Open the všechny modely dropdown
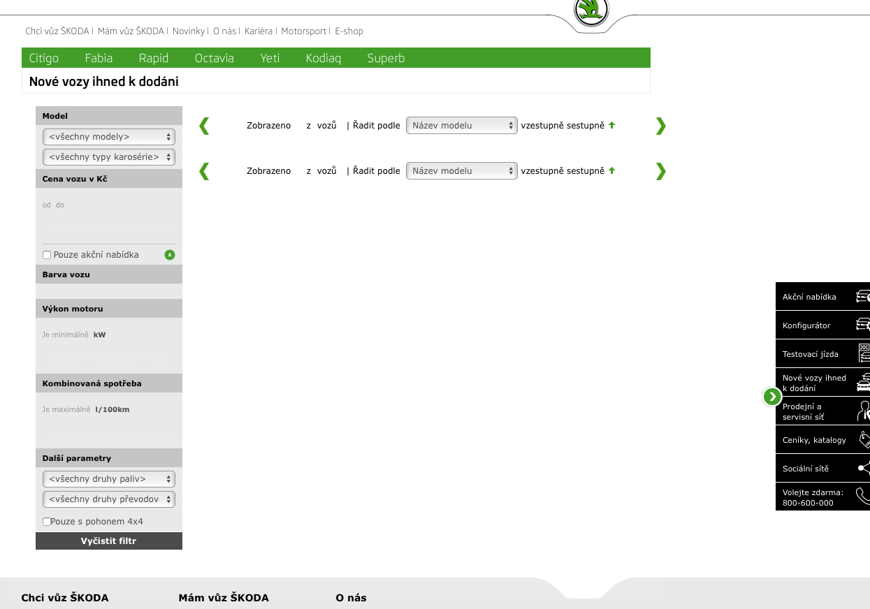870x609 pixels. tap(109, 137)
